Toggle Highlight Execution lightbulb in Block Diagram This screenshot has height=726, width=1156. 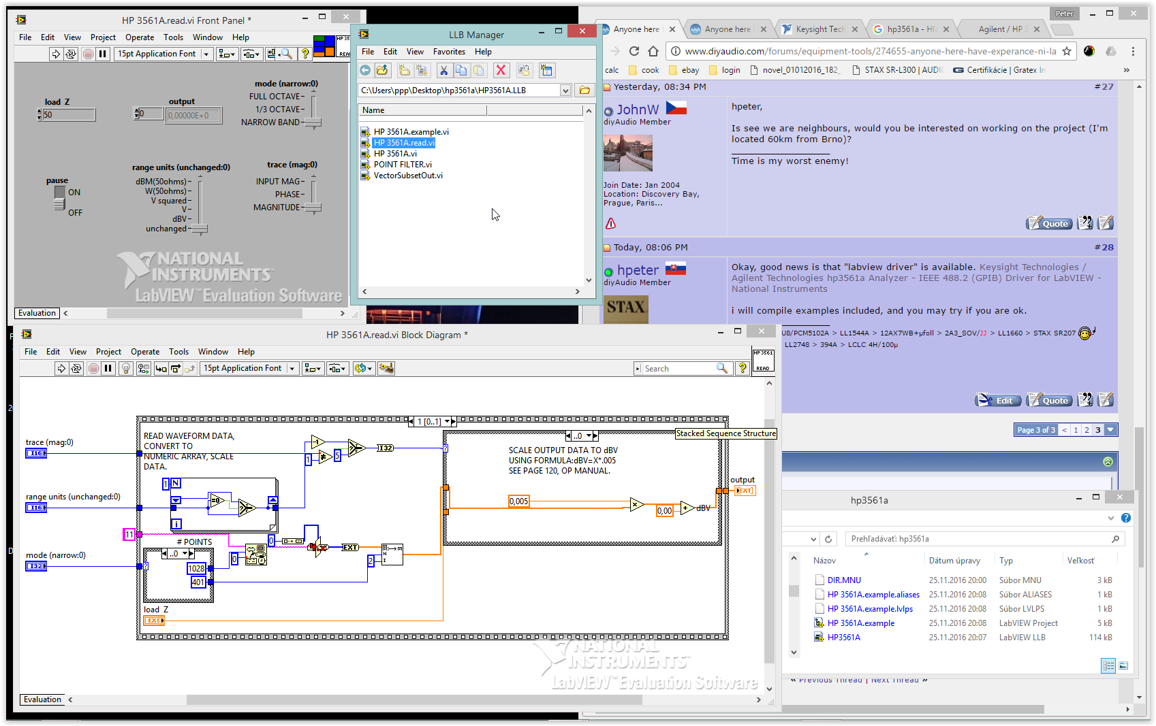point(125,368)
